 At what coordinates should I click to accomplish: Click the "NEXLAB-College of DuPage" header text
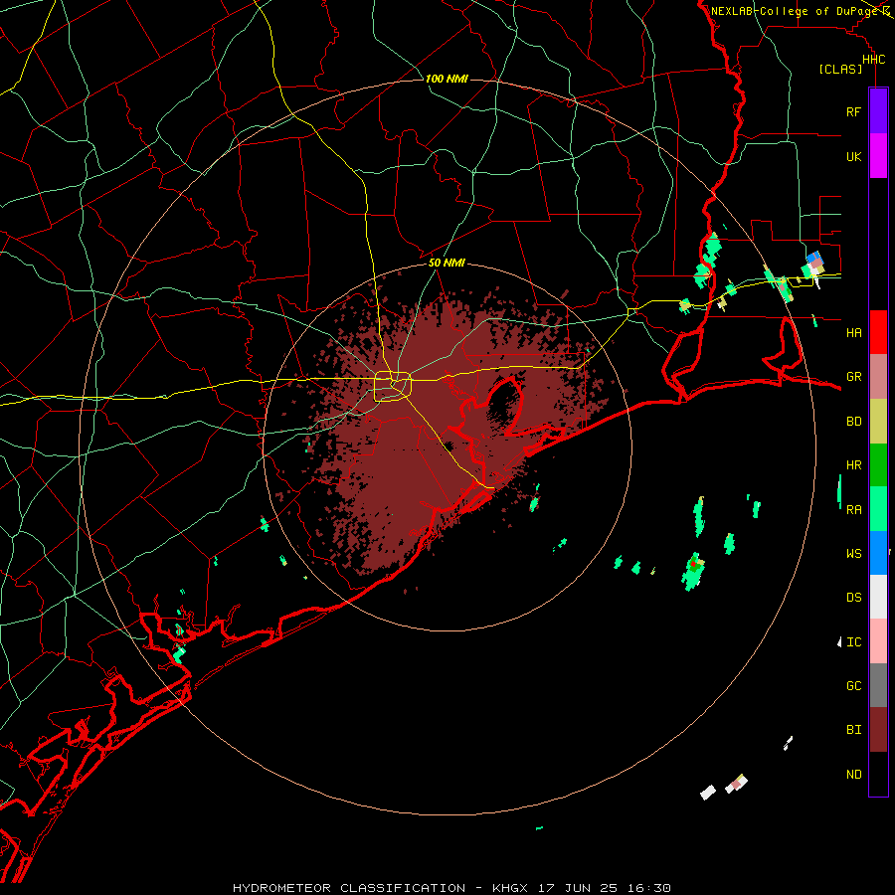coord(794,11)
